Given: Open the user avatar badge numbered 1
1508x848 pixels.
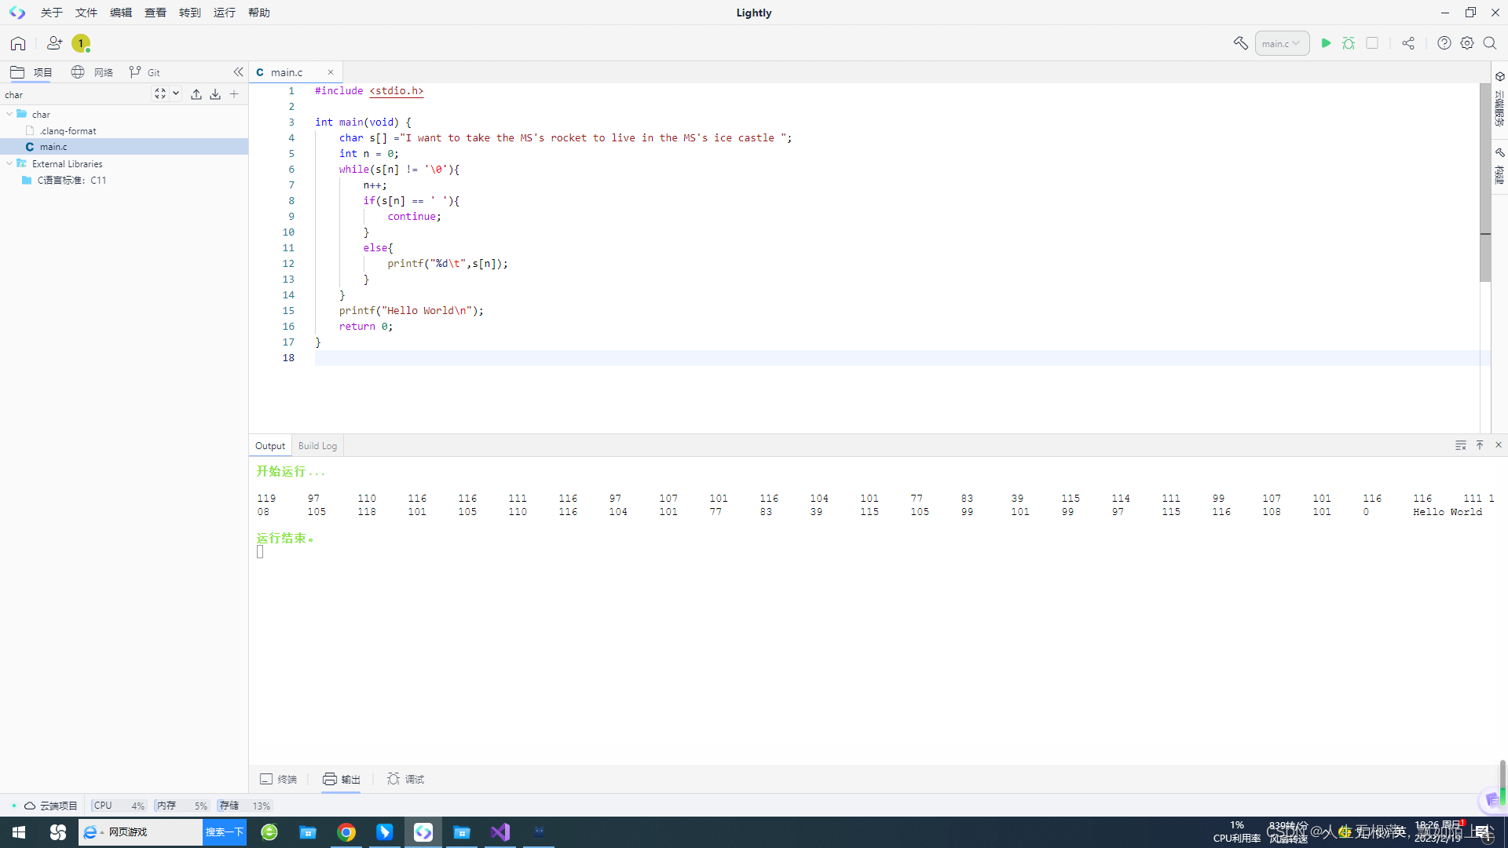Looking at the screenshot, I should pos(81,43).
